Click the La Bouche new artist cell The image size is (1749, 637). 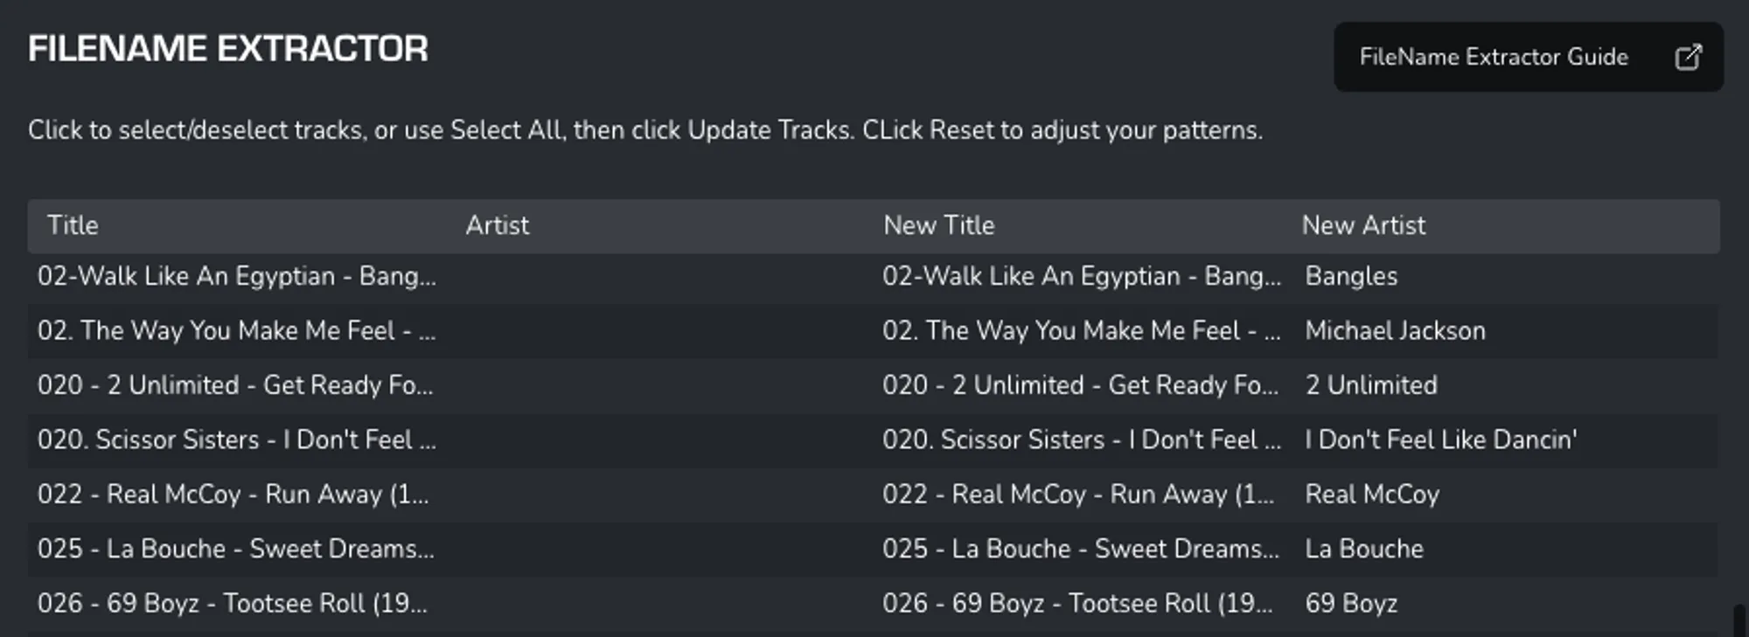click(1364, 549)
